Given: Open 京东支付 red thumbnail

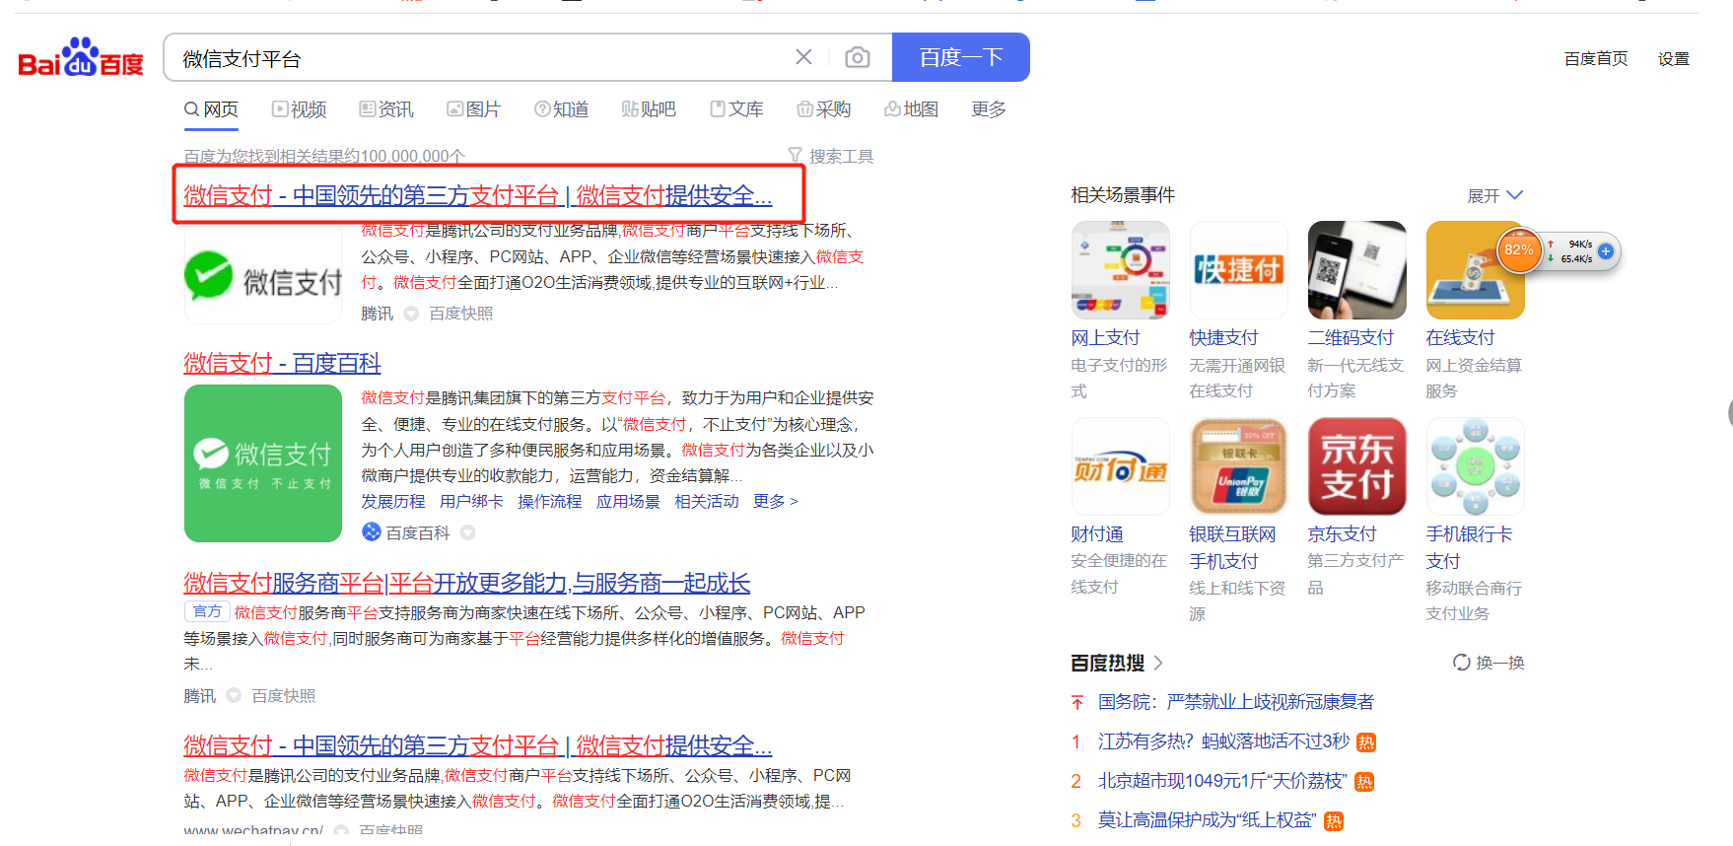Looking at the screenshot, I should click(1357, 466).
